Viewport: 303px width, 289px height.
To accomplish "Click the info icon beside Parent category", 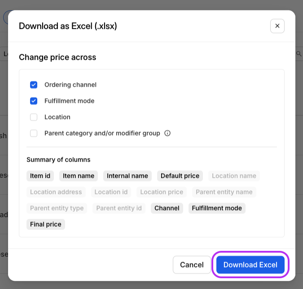I will (x=167, y=133).
